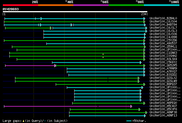Select the UniRef100_A7RYQ7 label
The width and height of the screenshot is (182, 123).
coord(163,72)
